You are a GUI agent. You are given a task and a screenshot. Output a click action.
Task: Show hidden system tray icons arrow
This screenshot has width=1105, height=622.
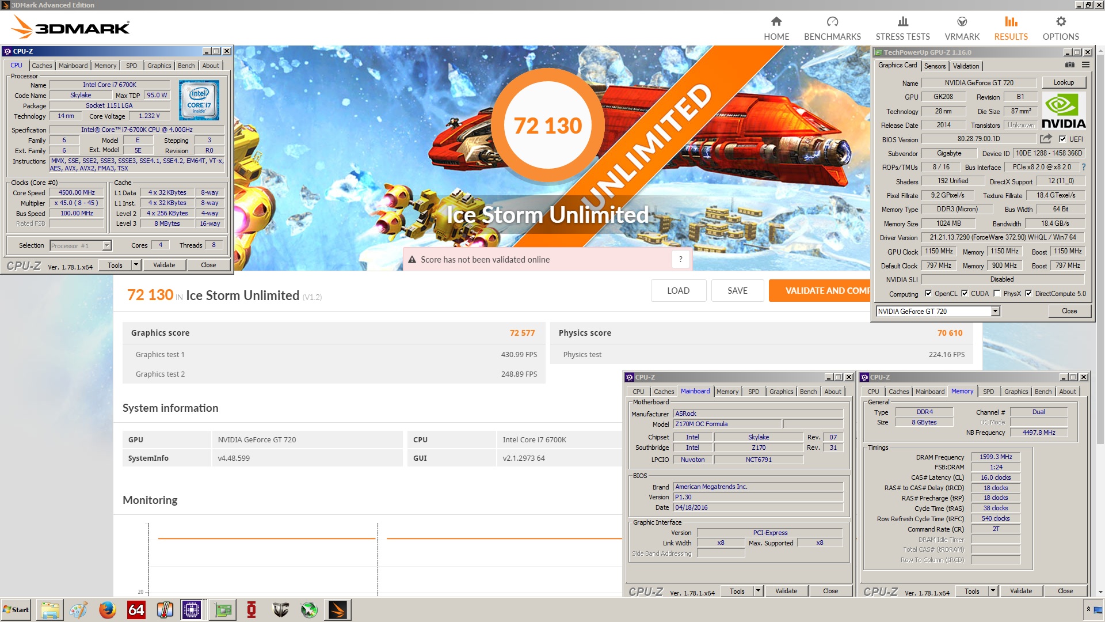(x=1088, y=609)
